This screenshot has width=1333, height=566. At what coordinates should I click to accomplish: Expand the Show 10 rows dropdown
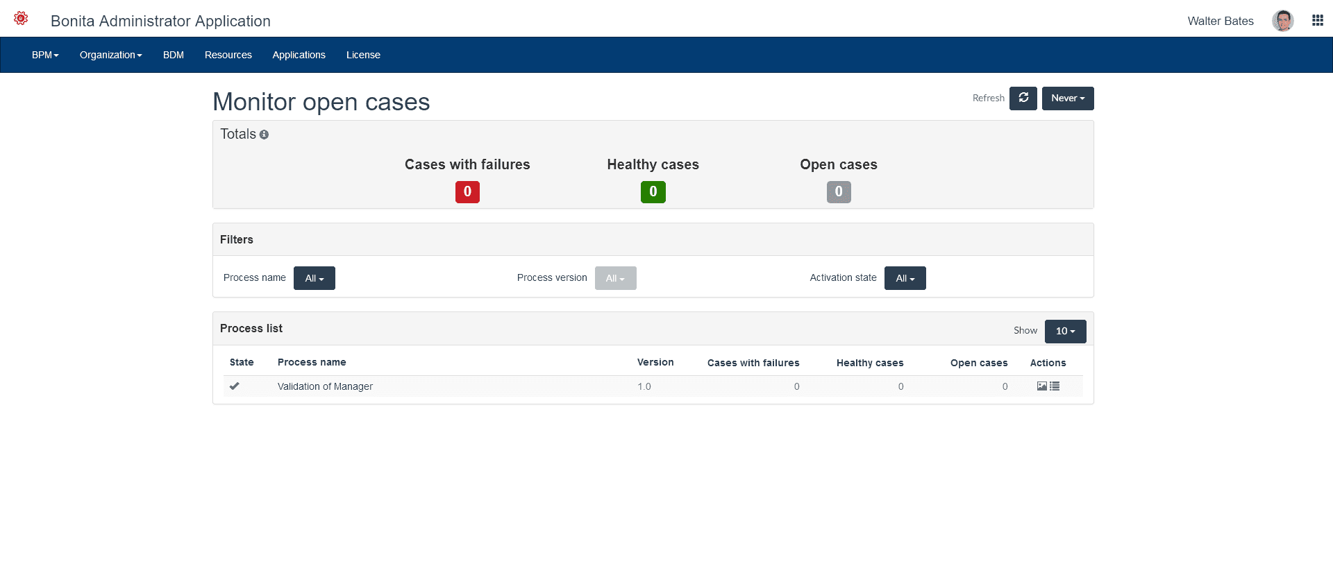(1065, 332)
